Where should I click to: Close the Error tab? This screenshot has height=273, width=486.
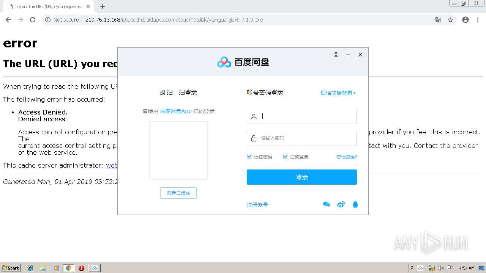[x=88, y=6]
